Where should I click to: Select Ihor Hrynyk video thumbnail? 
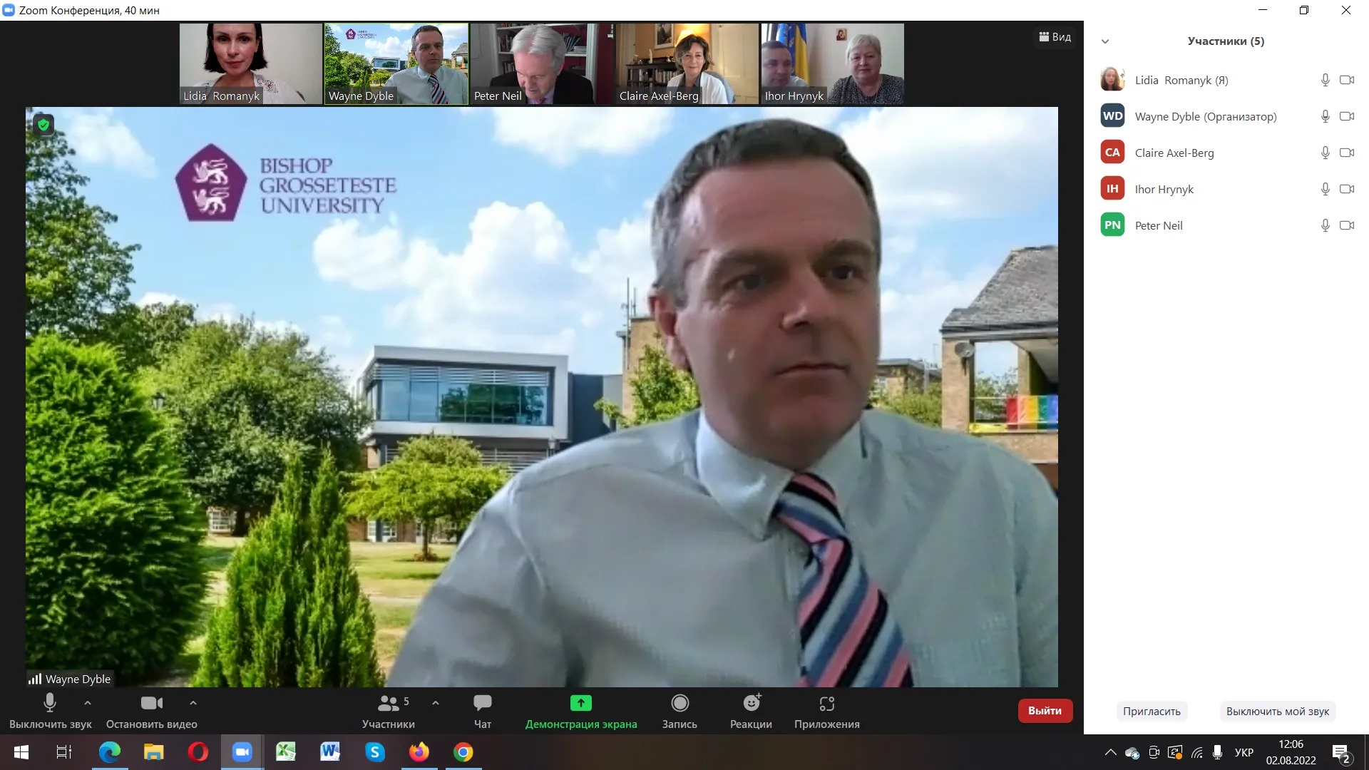coord(832,64)
